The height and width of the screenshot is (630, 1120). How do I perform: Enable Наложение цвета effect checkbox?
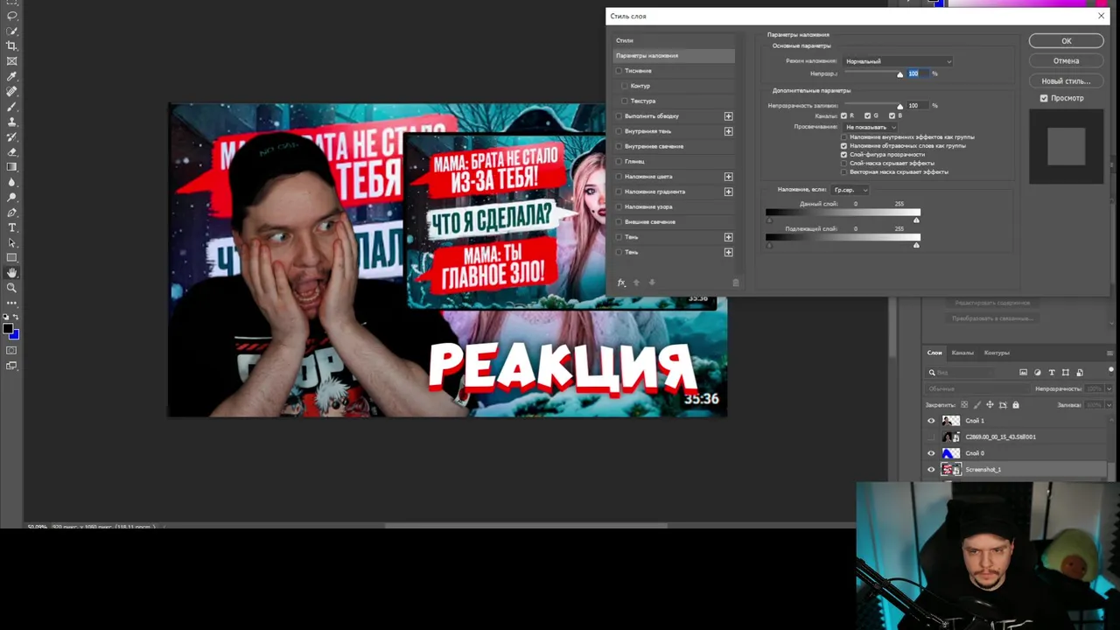tap(619, 177)
